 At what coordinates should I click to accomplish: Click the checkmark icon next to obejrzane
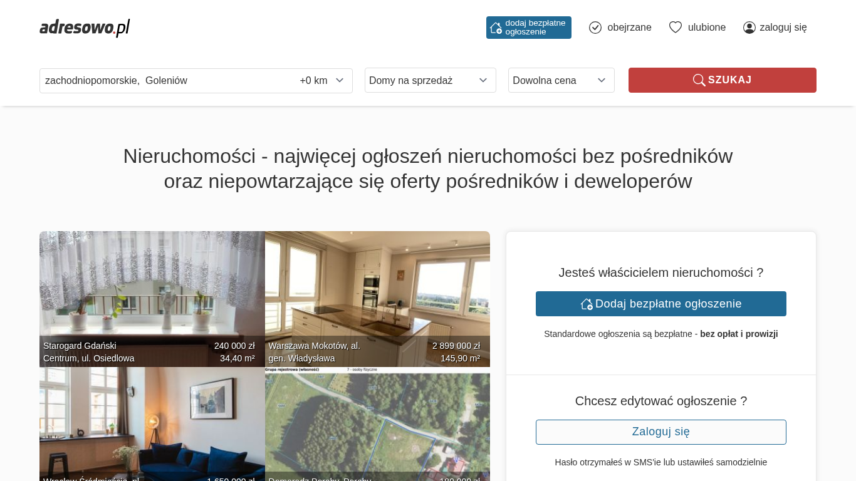tap(595, 28)
